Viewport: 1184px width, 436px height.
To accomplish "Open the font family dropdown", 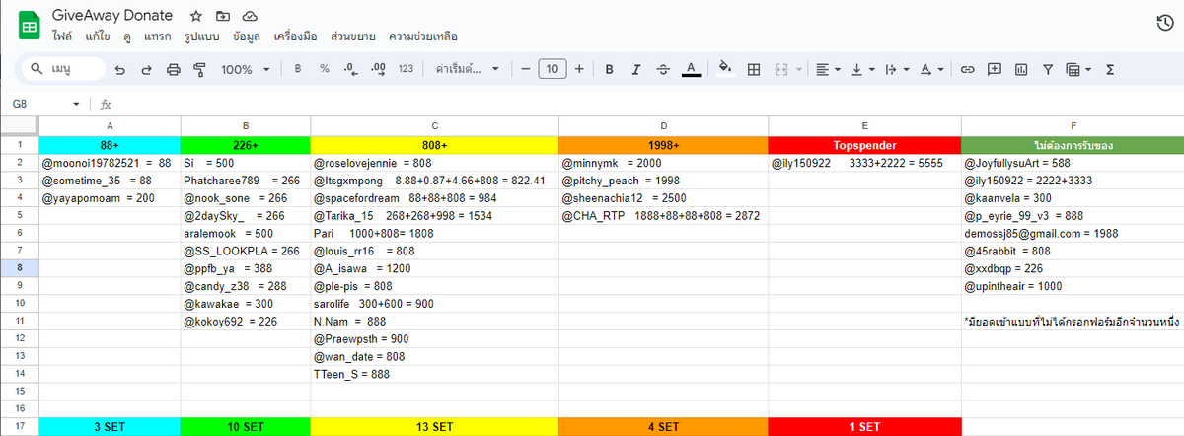I will pos(468,69).
